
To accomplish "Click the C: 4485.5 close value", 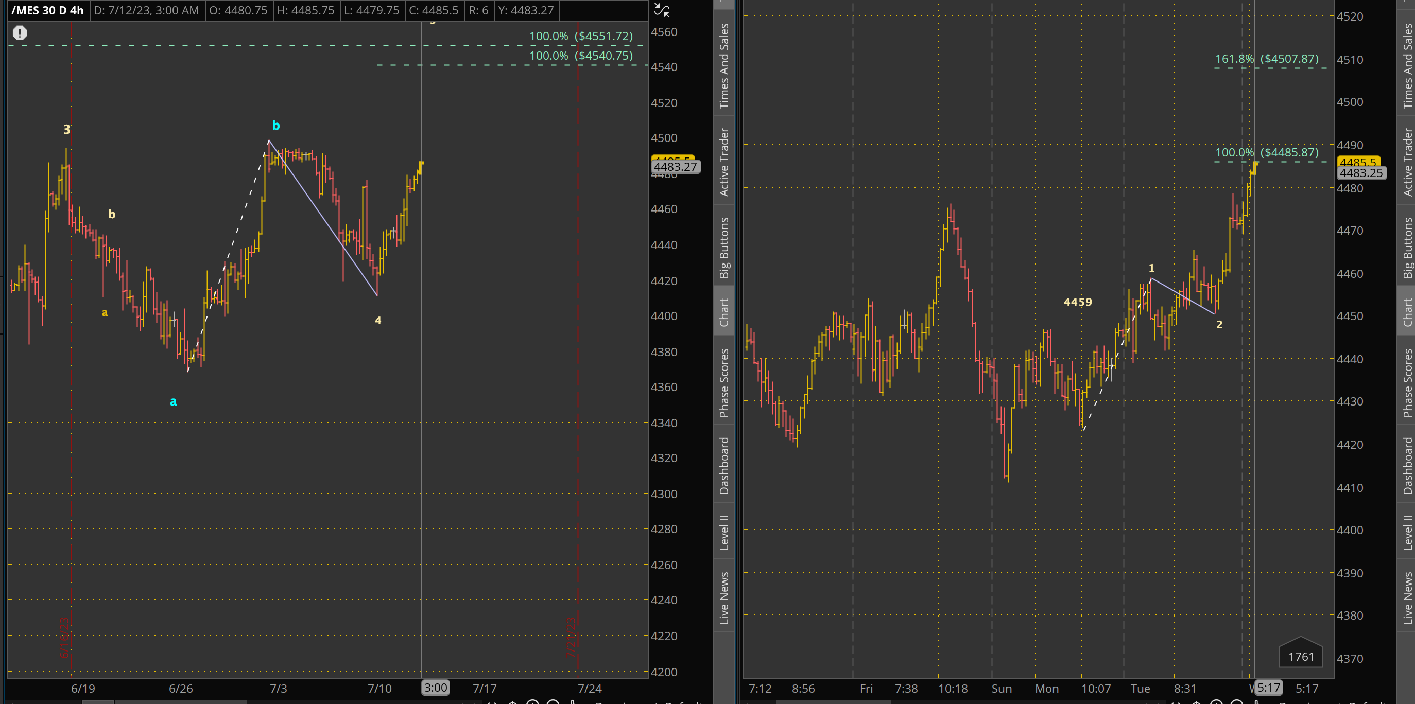I will pyautogui.click(x=434, y=10).
